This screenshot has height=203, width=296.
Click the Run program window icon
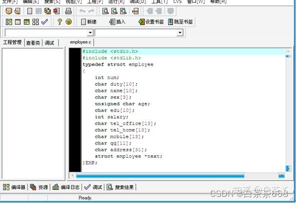(x=18, y=22)
